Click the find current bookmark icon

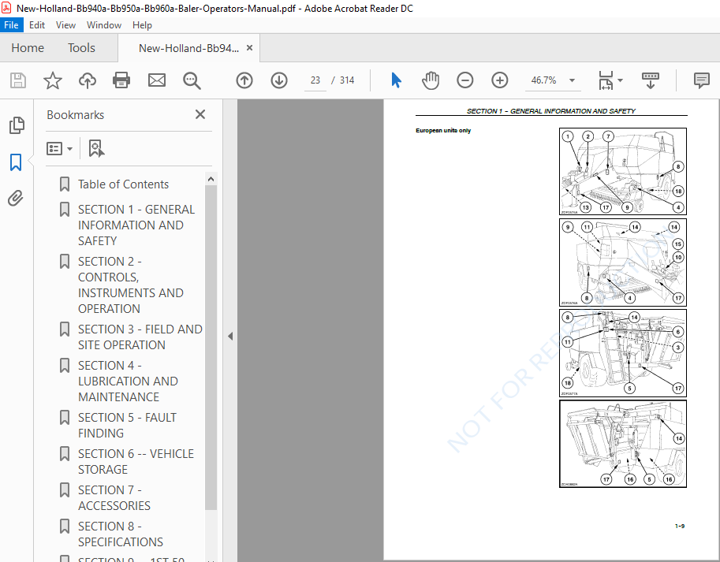pyautogui.click(x=96, y=148)
